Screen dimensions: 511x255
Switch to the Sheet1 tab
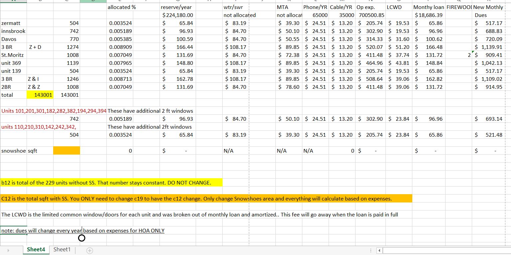tap(62, 250)
